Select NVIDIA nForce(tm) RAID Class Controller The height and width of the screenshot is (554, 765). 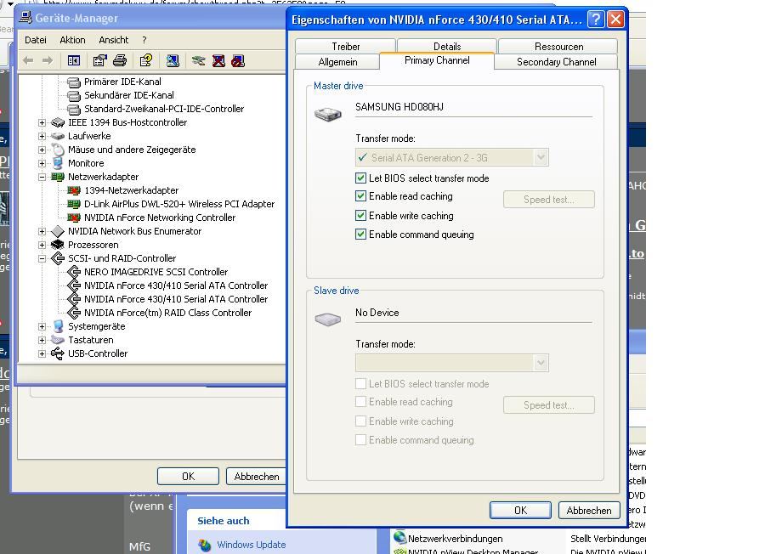click(x=167, y=313)
